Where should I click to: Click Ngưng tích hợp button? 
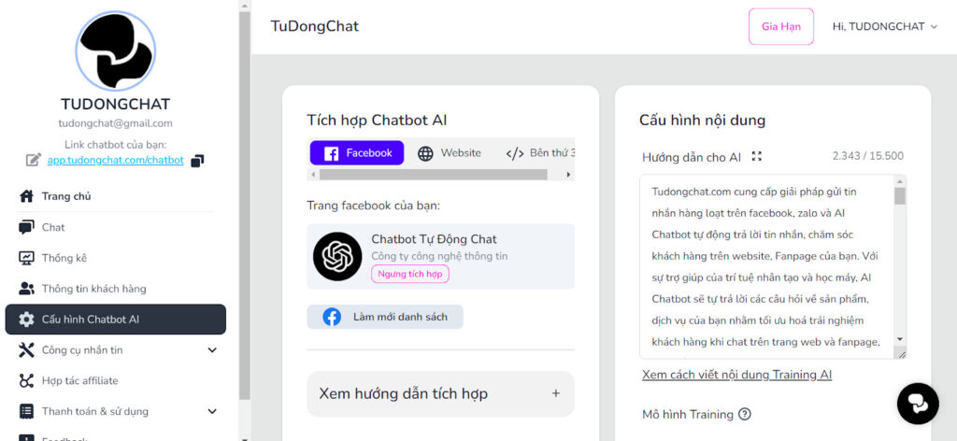pos(410,275)
